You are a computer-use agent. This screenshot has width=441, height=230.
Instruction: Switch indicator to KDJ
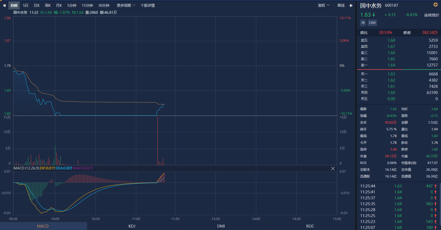132,226
